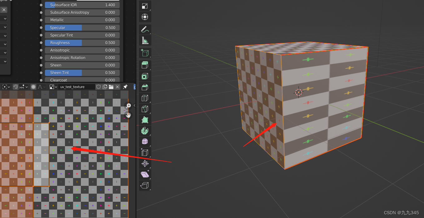
Task: Select the Scale tool in viewport toolbar
Action: coord(145,6)
